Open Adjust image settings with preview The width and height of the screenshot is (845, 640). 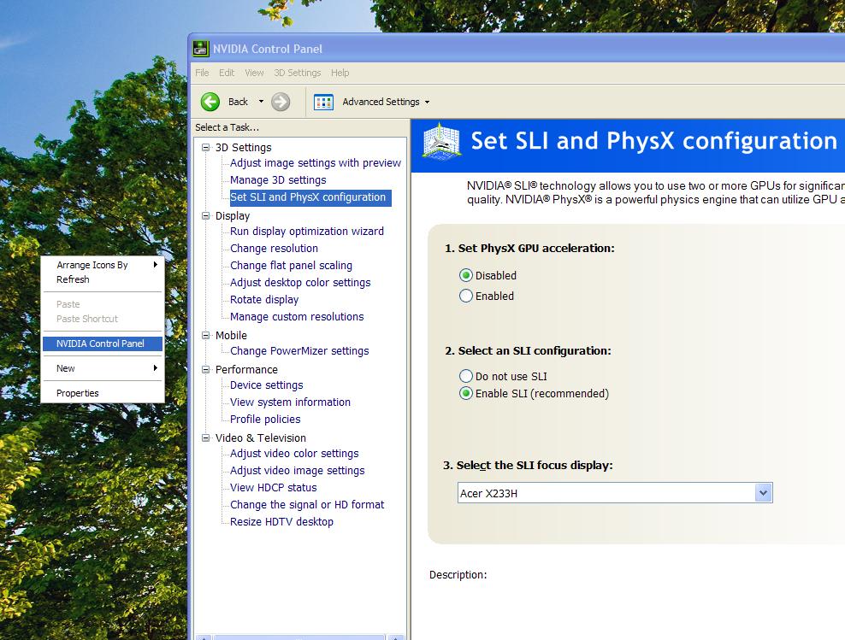pos(316,162)
